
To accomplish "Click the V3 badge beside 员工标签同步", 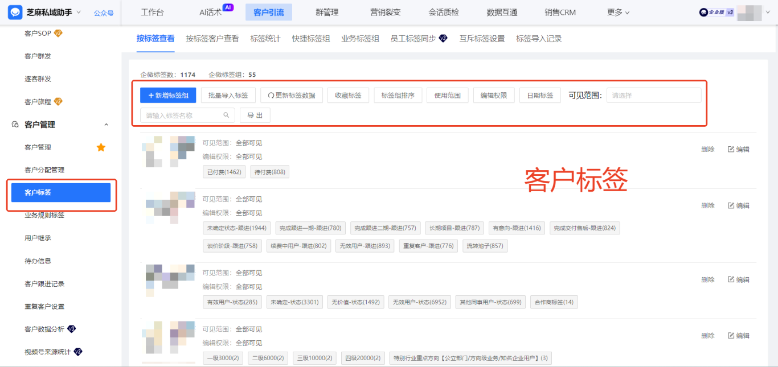I will click(x=443, y=39).
